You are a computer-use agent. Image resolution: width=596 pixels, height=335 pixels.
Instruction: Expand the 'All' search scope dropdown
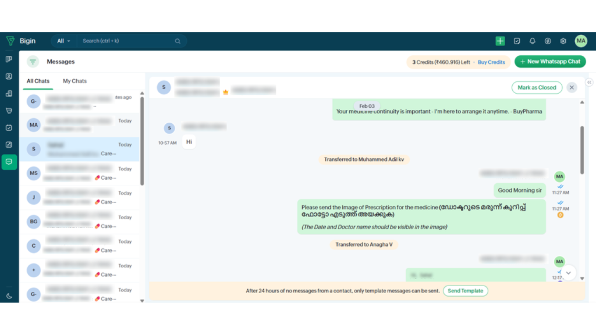coord(63,41)
